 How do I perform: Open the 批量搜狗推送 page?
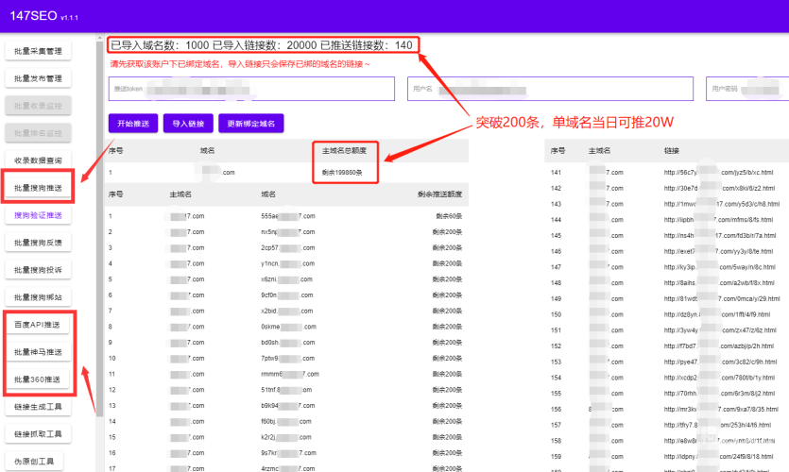38,188
